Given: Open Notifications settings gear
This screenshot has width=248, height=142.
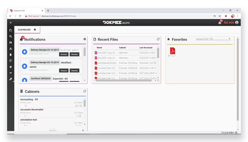Looking at the screenshot, I should (85, 39).
